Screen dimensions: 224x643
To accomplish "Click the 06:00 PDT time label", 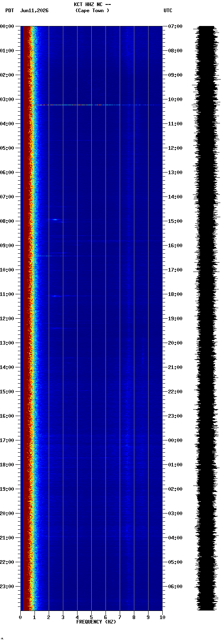I will tap(7, 173).
